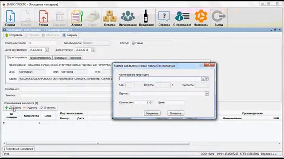Open the Приход (incoming) toolbar icon
Screen dimensions: 284x159
10,18
